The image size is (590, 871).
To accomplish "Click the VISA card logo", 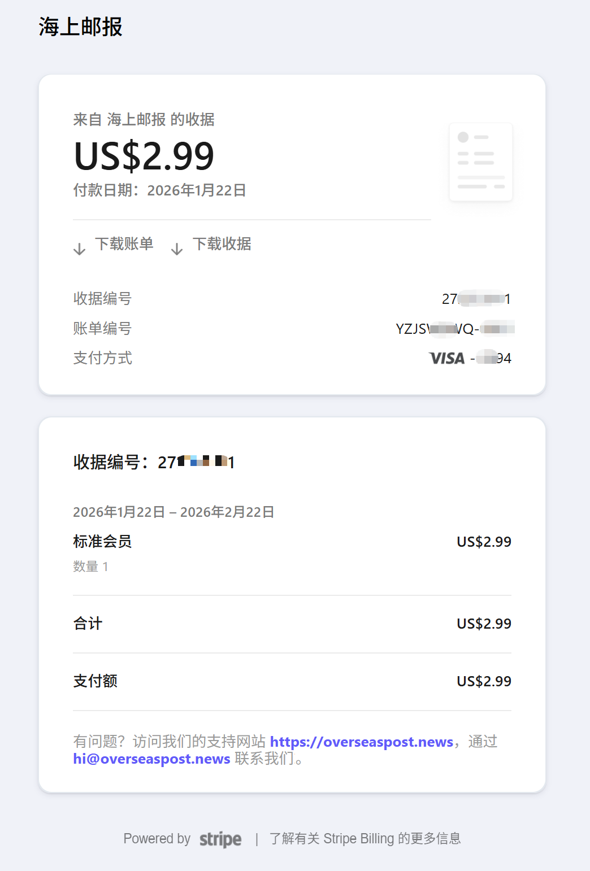I will pos(446,358).
